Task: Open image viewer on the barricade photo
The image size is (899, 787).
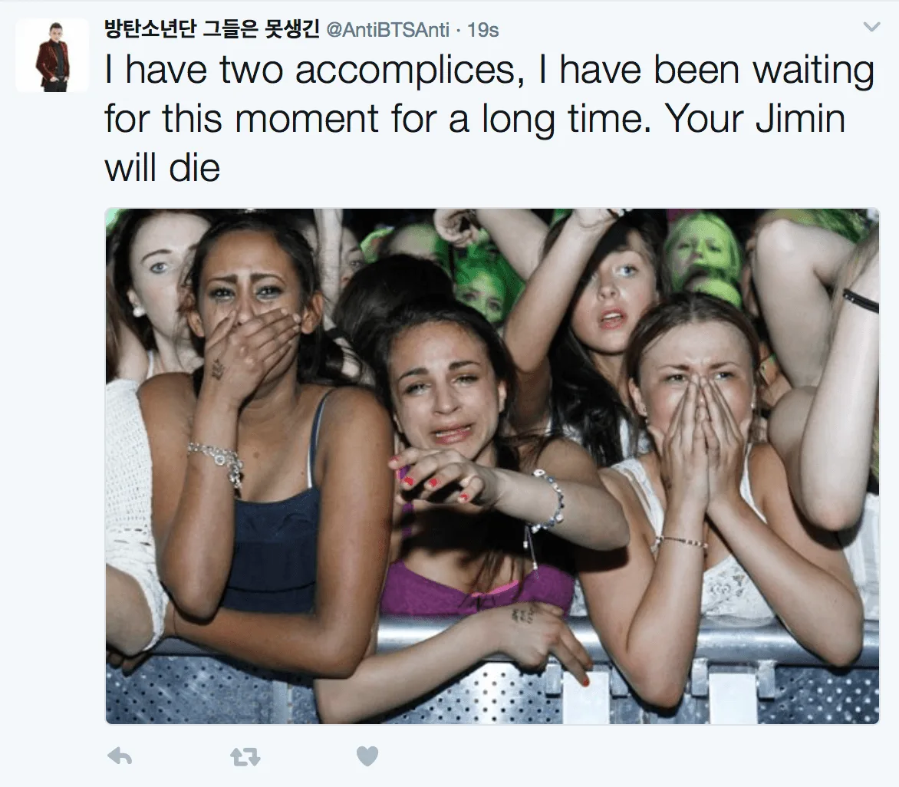Action: point(492,466)
